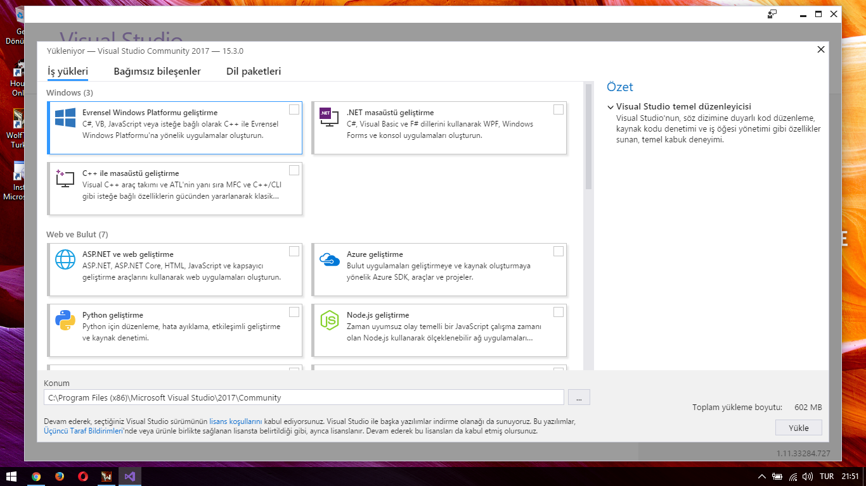Switch to İş yükleri tab
The image size is (866, 486).
point(68,72)
